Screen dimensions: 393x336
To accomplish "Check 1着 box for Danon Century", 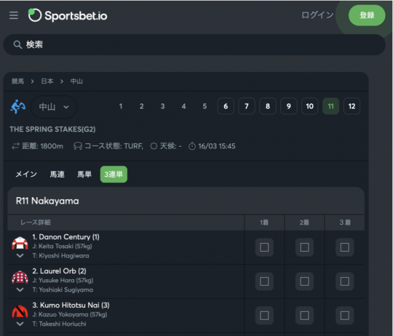I will click(264, 248).
